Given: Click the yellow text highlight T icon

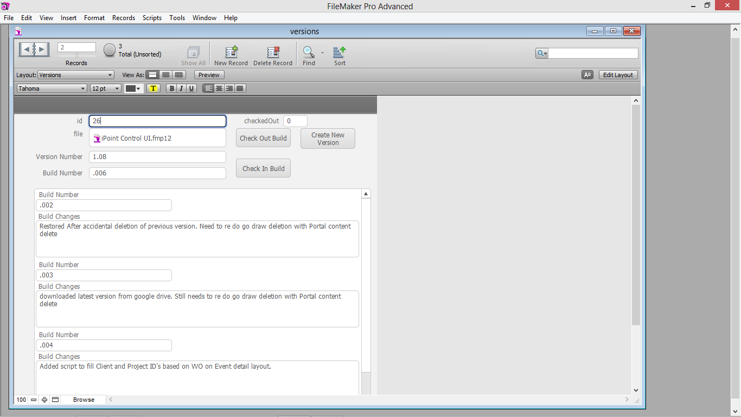Looking at the screenshot, I should (153, 89).
